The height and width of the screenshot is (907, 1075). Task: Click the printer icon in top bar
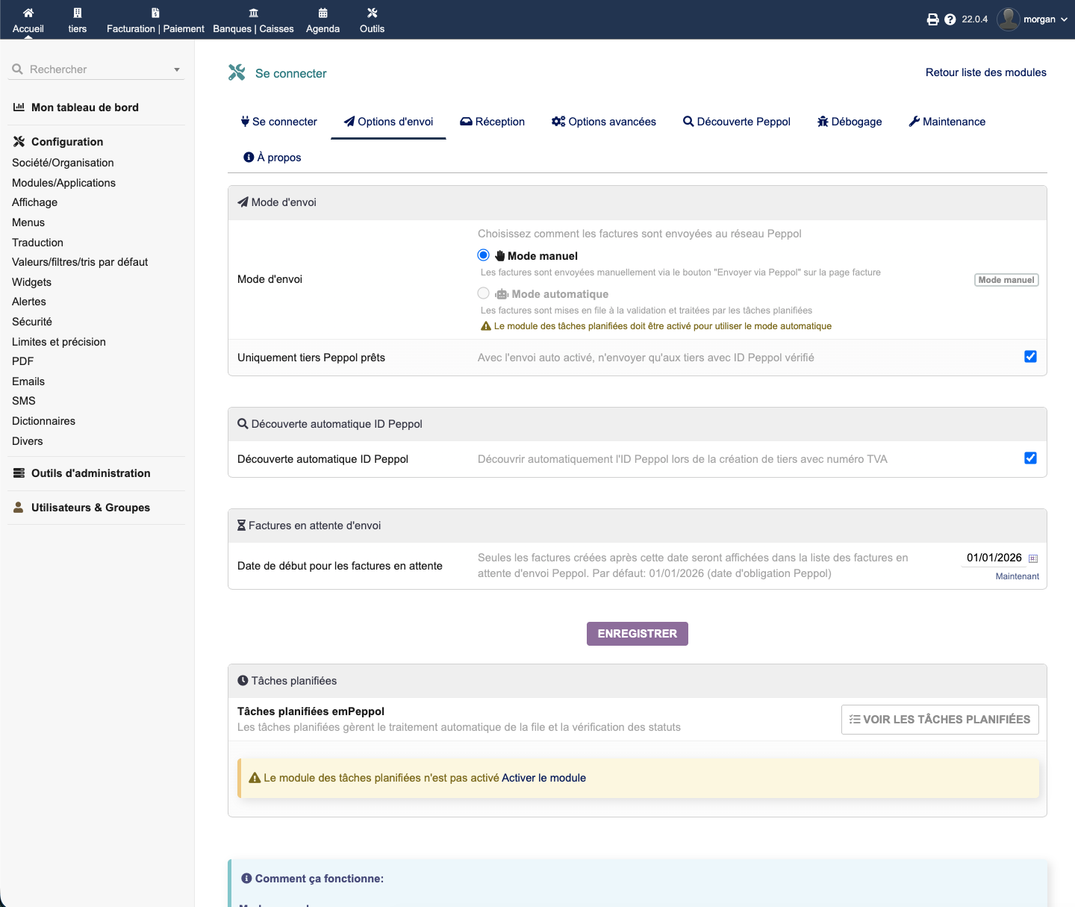932,19
